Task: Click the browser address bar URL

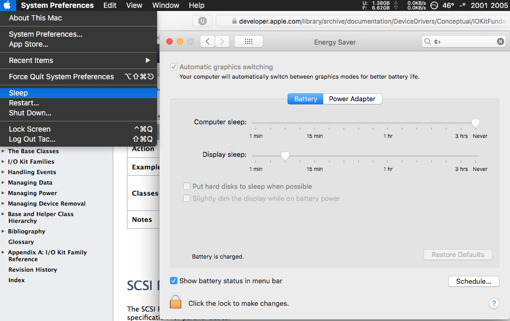Action: tap(373, 21)
